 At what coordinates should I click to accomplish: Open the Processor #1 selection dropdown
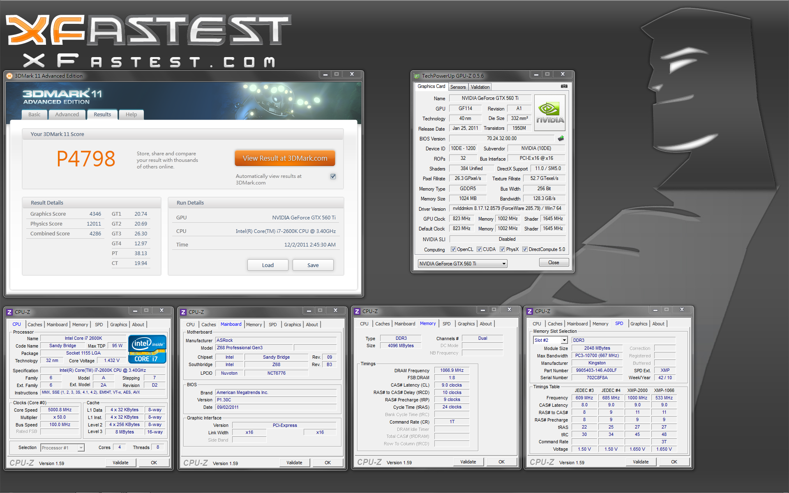(62, 448)
